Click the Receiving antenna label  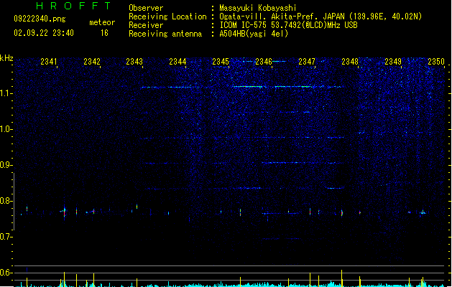[165, 34]
